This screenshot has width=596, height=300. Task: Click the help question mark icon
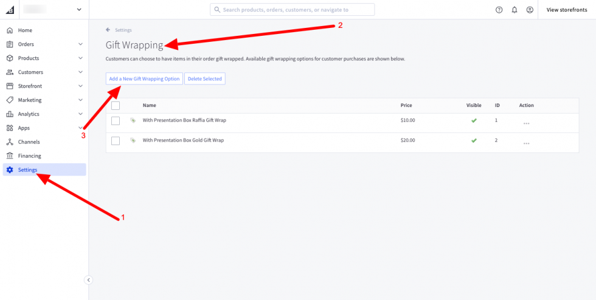click(499, 10)
